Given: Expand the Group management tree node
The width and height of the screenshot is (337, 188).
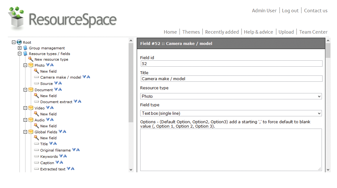Looking at the screenshot, I should pyautogui.click(x=19, y=48).
